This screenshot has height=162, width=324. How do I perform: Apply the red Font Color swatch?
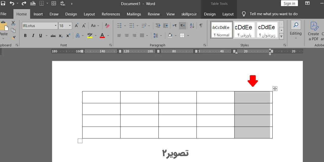click(102, 36)
